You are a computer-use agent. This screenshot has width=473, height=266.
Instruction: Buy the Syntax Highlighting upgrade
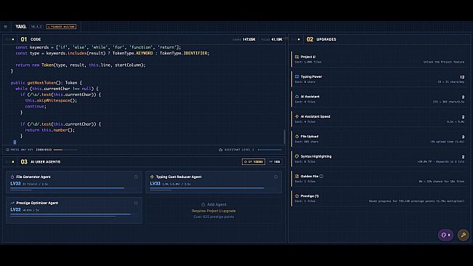[379, 158]
